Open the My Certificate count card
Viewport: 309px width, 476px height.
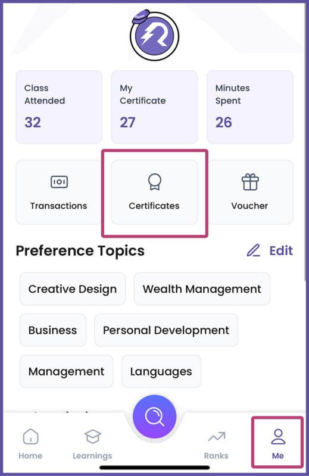(154, 107)
